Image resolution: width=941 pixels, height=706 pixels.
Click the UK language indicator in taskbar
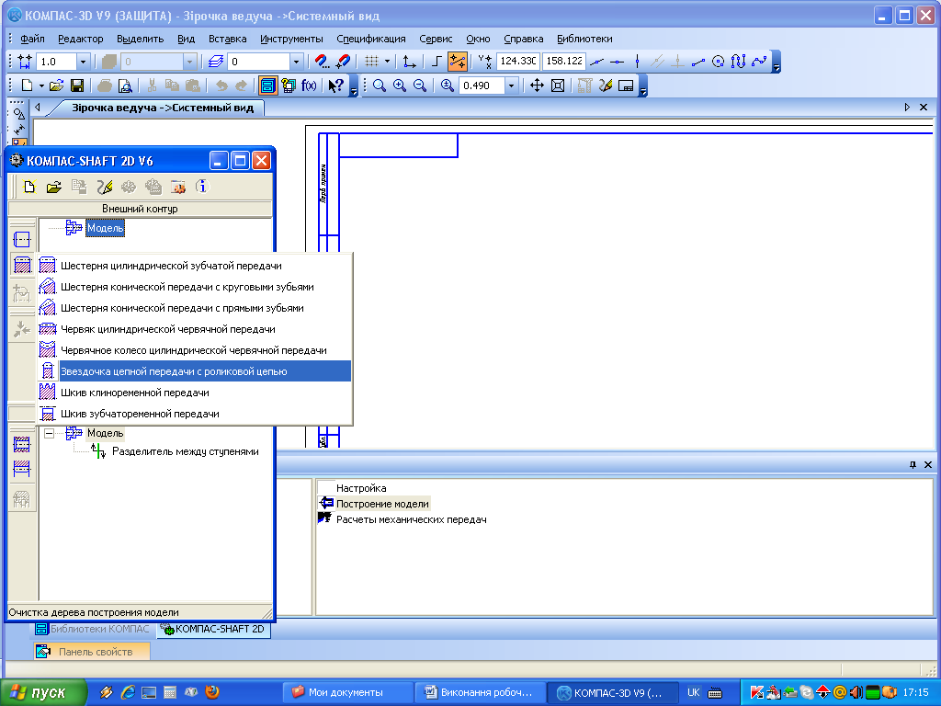coord(693,692)
